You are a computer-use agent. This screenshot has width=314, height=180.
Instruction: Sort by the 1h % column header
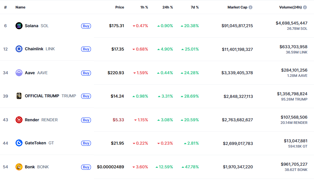(144, 7)
